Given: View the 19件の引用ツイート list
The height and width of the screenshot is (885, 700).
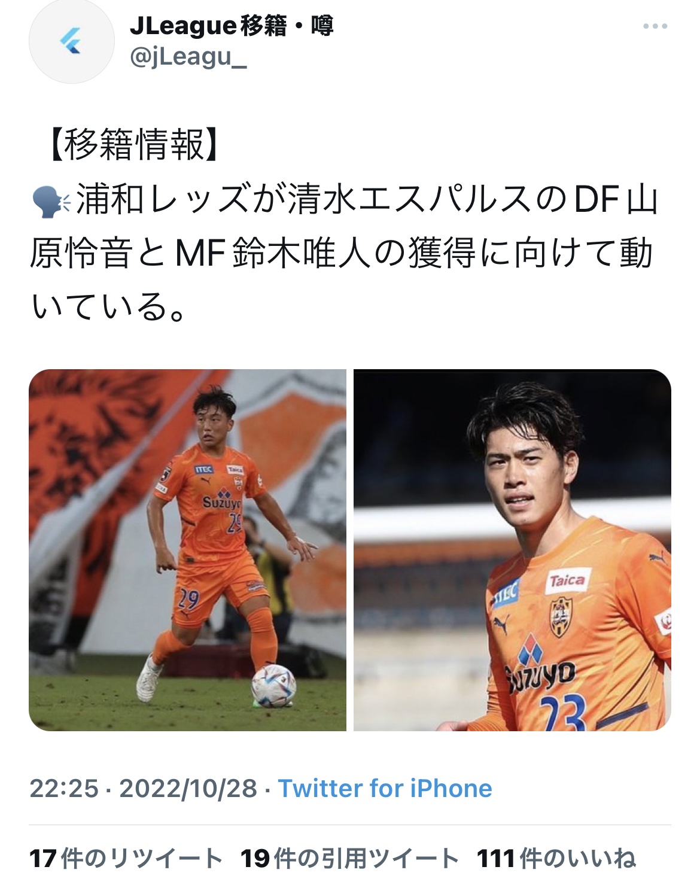Looking at the screenshot, I should (349, 859).
